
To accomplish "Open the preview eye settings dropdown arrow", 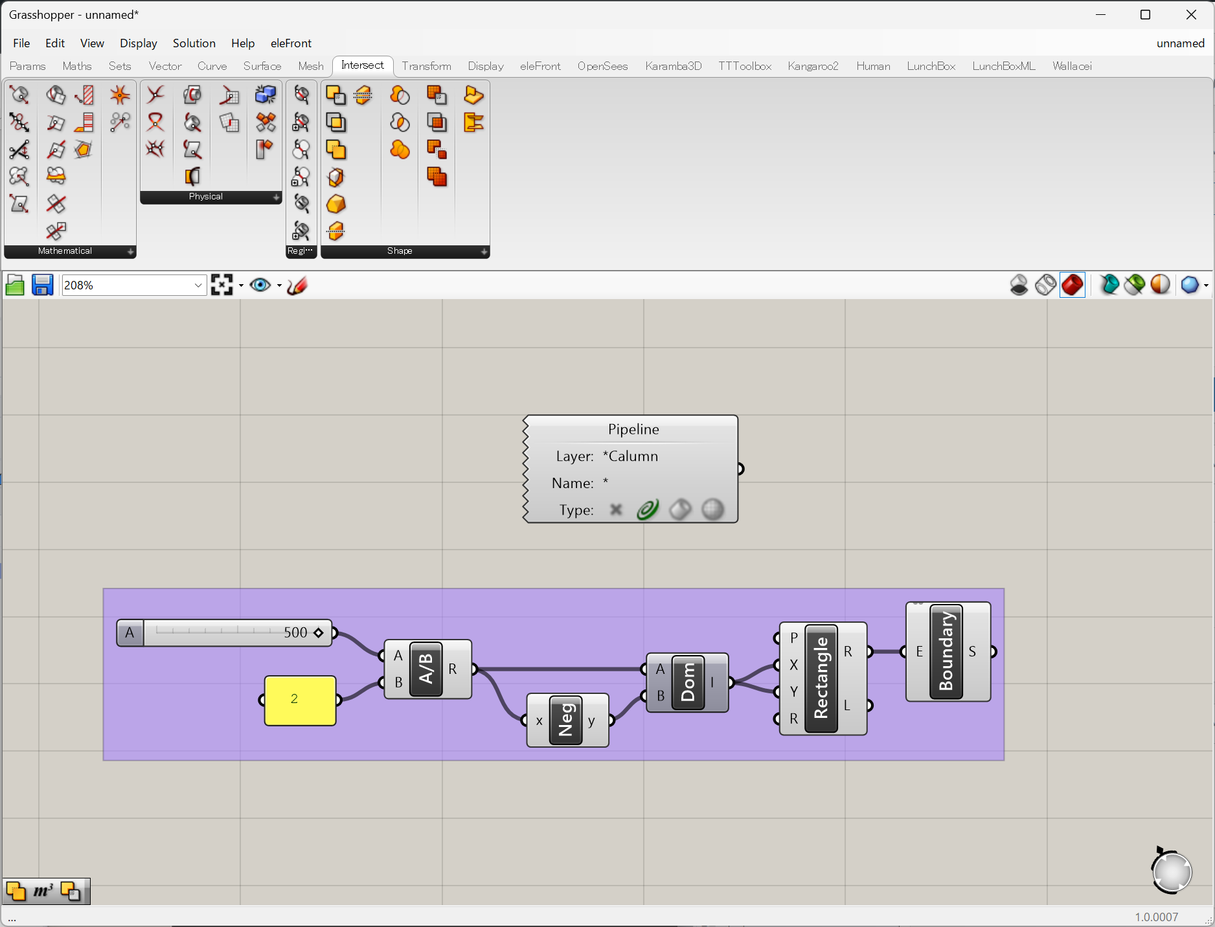I will [x=279, y=285].
